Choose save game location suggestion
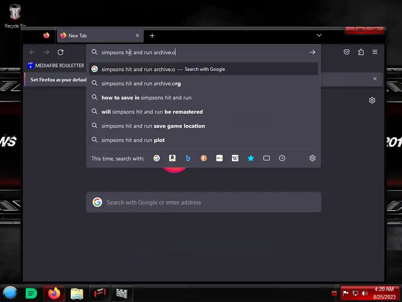 [203, 126]
